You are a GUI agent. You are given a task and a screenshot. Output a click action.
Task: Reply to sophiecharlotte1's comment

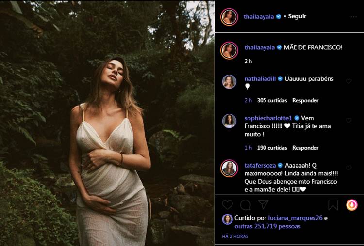pos(305,148)
